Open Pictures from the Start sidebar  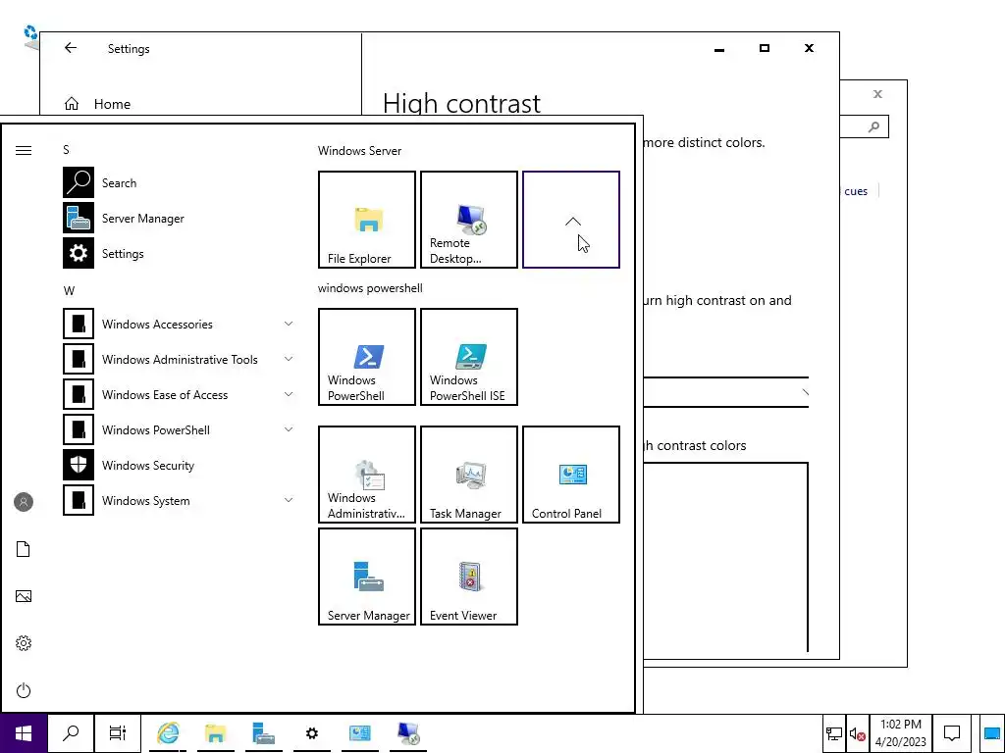[x=24, y=596]
